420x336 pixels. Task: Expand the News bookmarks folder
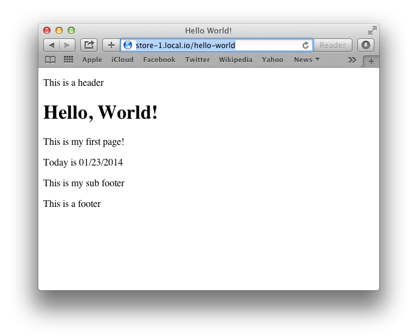pos(306,60)
